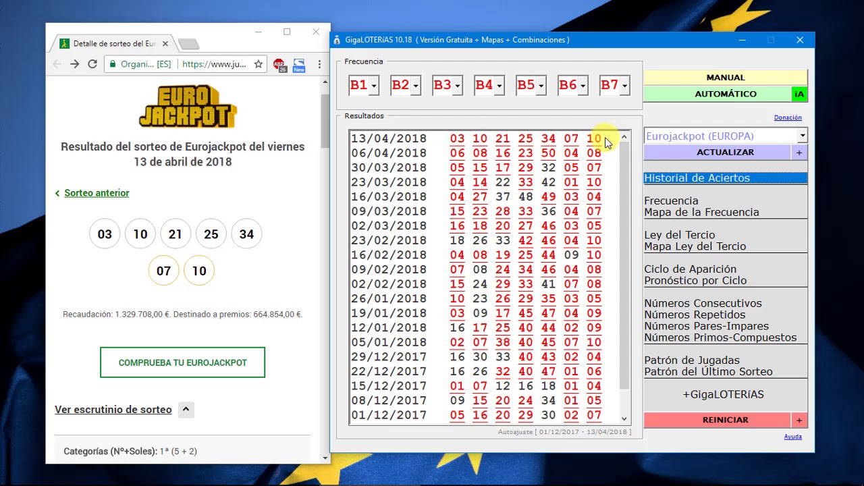Click the 29/12/2017 date in results
Screen dimensions: 864x486
click(389, 357)
